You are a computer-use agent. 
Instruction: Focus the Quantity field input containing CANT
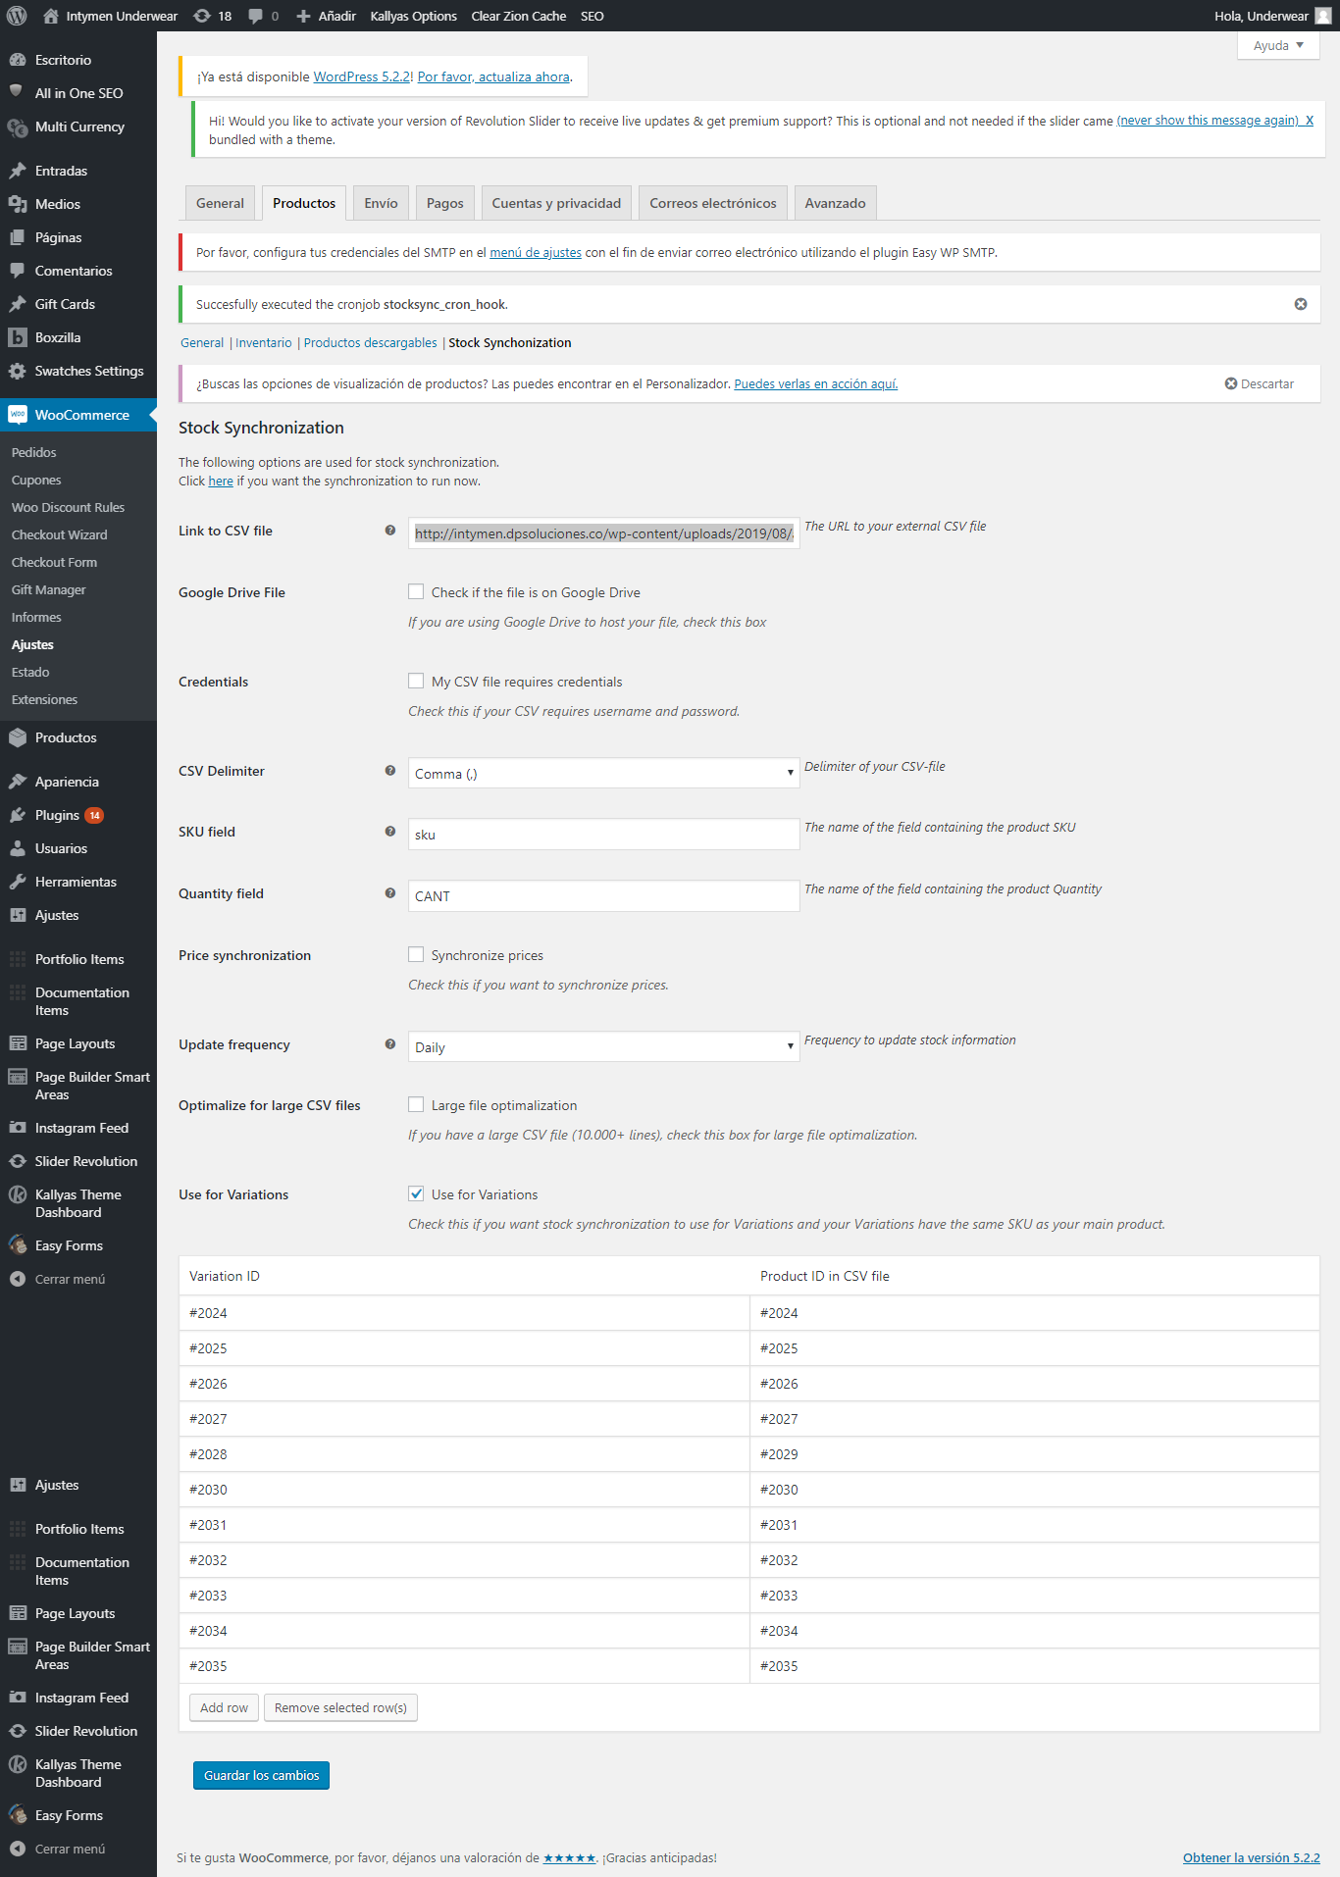603,895
